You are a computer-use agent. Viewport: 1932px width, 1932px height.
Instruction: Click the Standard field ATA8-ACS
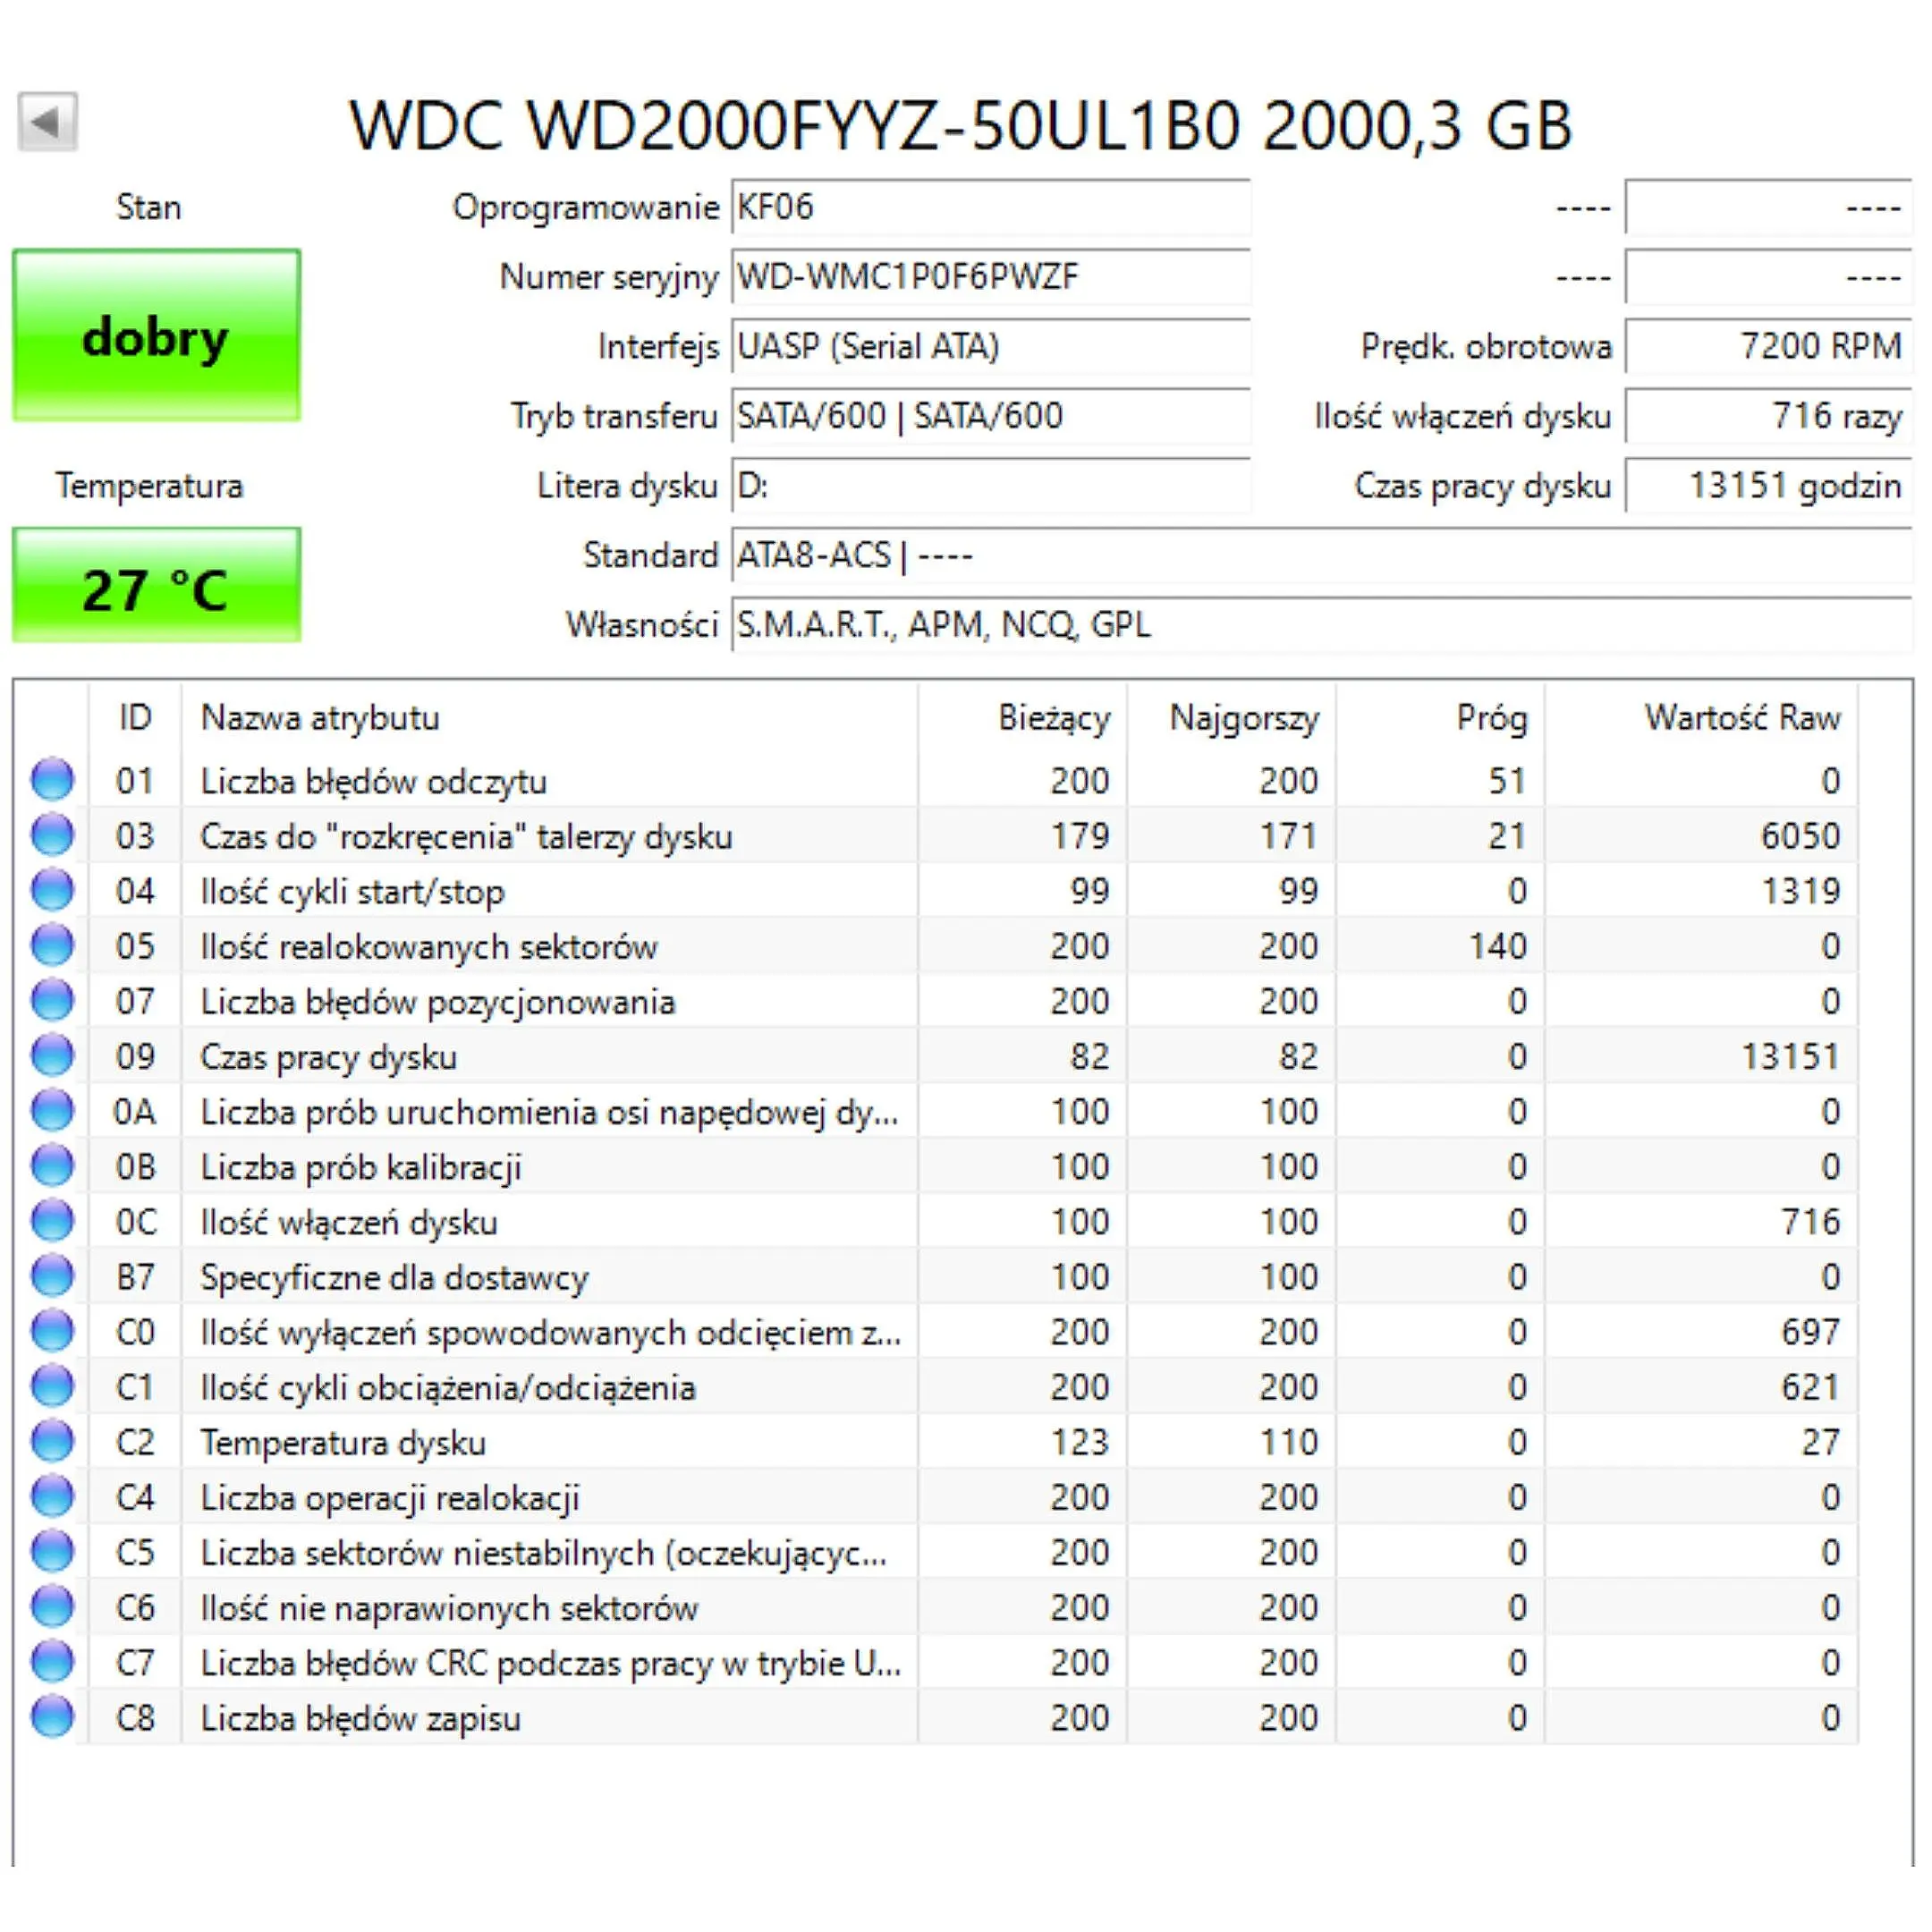1322,555
